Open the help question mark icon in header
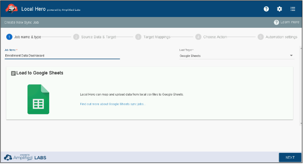The height and width of the screenshot is (164, 303). pyautogui.click(x=266, y=9)
